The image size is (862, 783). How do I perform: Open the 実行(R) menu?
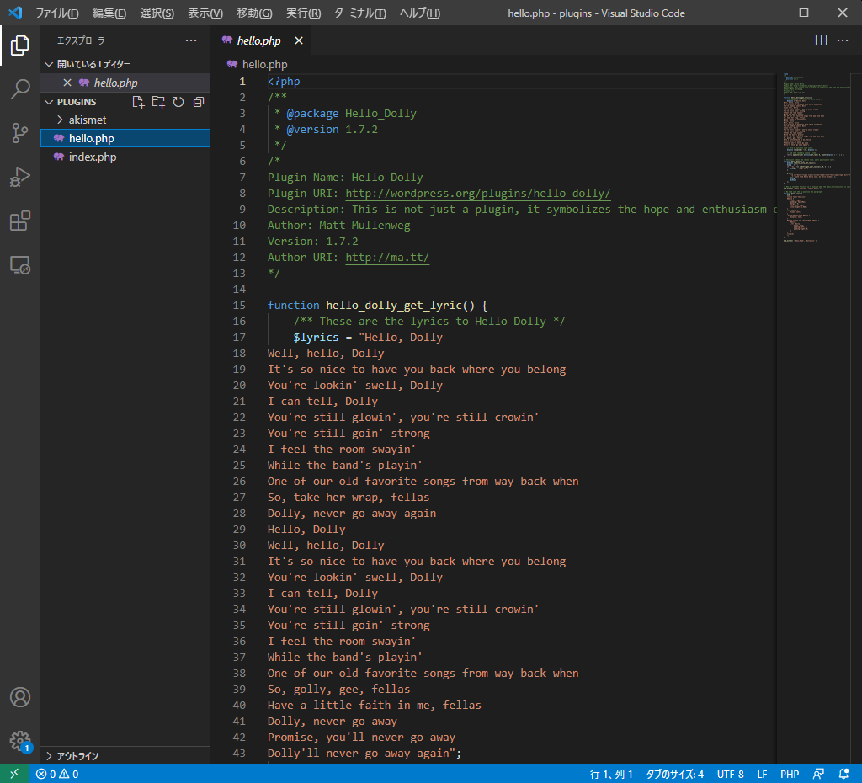(303, 13)
